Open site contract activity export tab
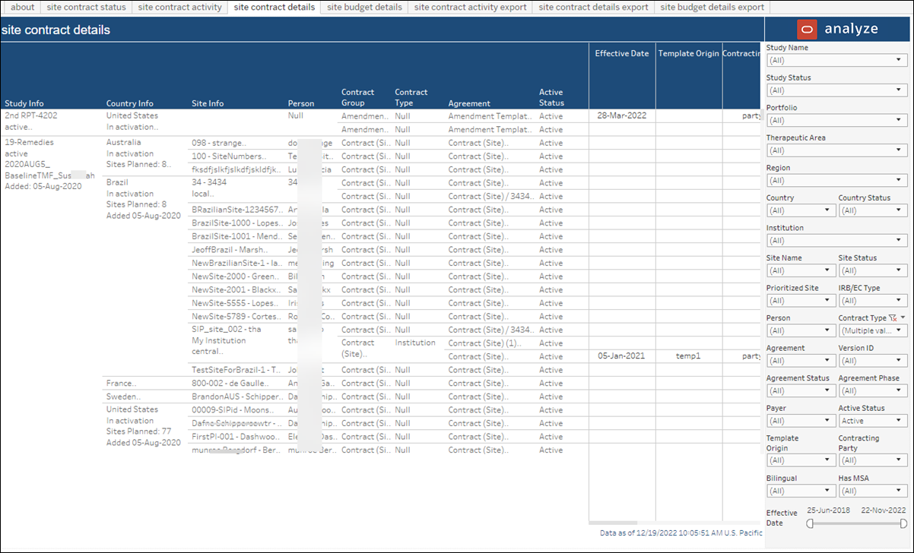Viewport: 914px width, 553px height. (x=470, y=7)
